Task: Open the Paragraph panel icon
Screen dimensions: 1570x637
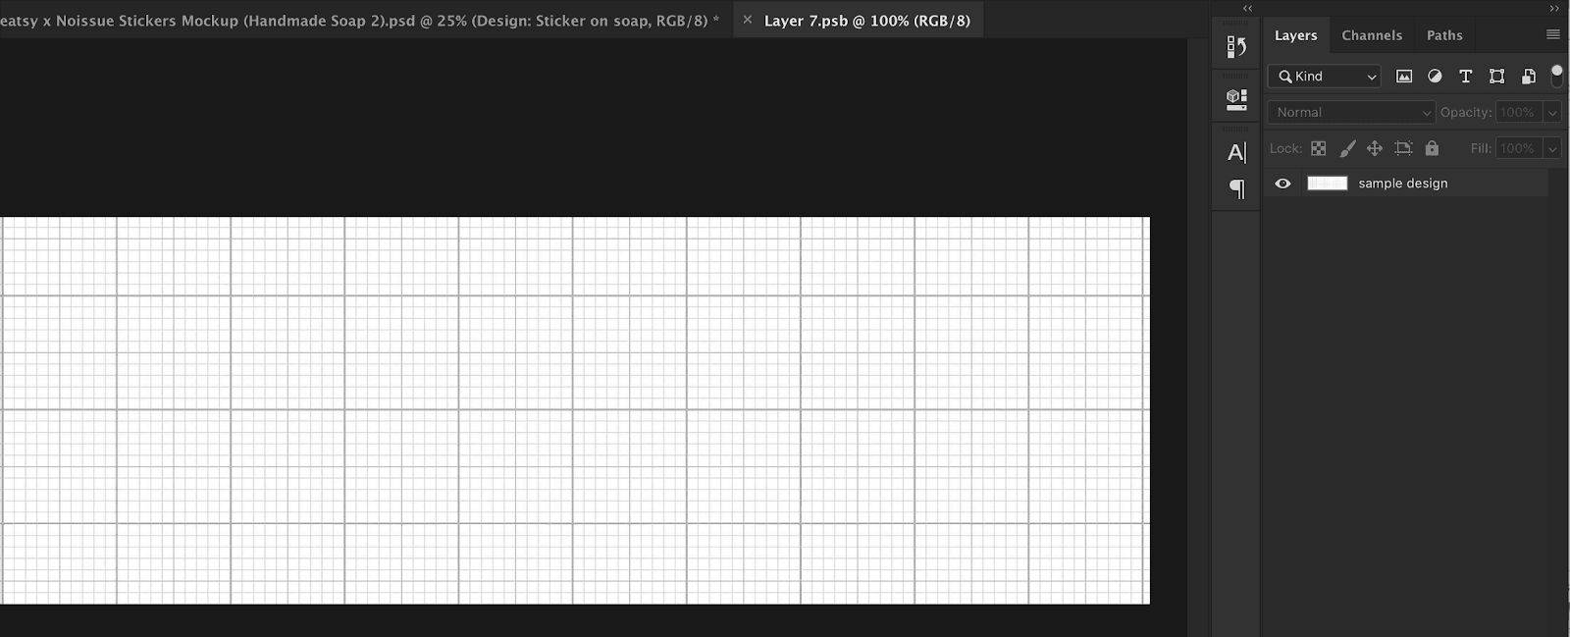Action: (x=1236, y=188)
